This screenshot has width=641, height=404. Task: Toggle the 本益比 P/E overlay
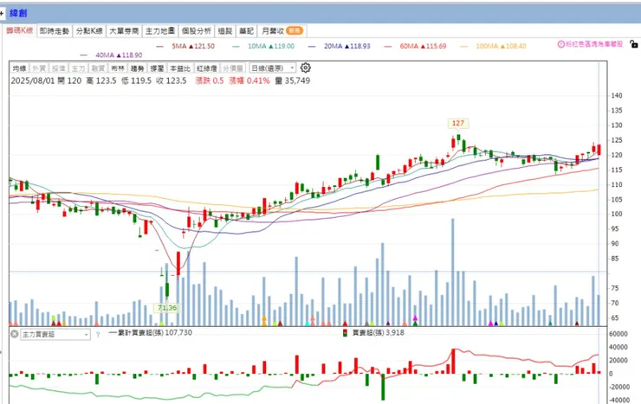tap(180, 68)
